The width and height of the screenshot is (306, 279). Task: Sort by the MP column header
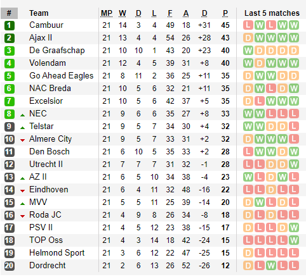[107, 13]
